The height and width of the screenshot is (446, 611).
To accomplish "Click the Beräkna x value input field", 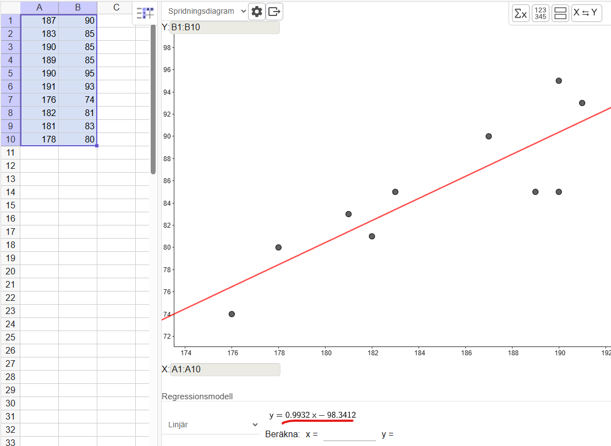I will point(349,434).
